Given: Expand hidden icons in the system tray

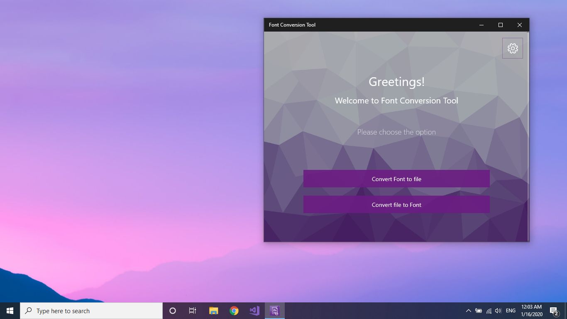Looking at the screenshot, I should click(x=468, y=310).
